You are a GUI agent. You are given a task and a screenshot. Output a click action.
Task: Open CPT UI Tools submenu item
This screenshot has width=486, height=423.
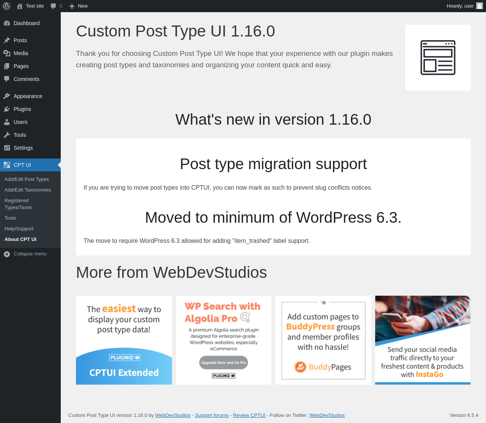10,218
